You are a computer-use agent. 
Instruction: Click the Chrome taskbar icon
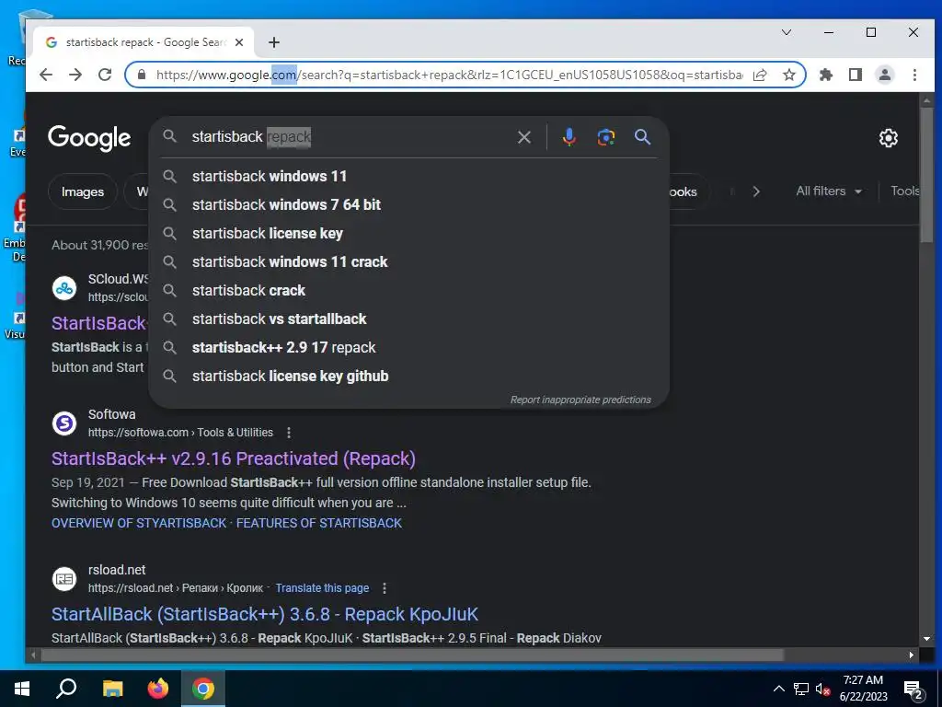203,689
